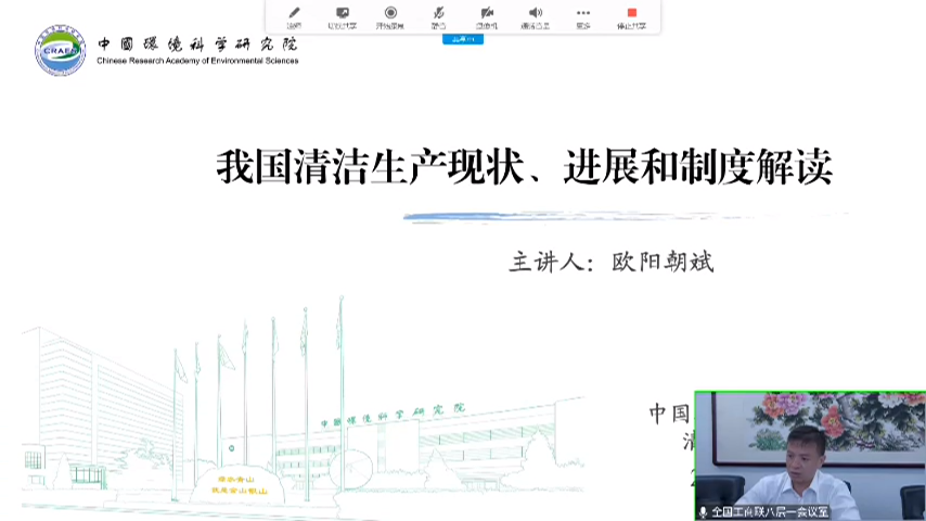Image resolution: width=926 pixels, height=521 pixels.
Task: Click the switch shared screen icon
Action: point(342,14)
